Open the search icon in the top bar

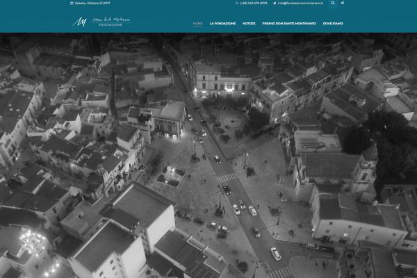point(333,3)
